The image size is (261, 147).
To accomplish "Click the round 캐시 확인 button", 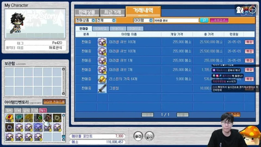I will tap(149, 136).
